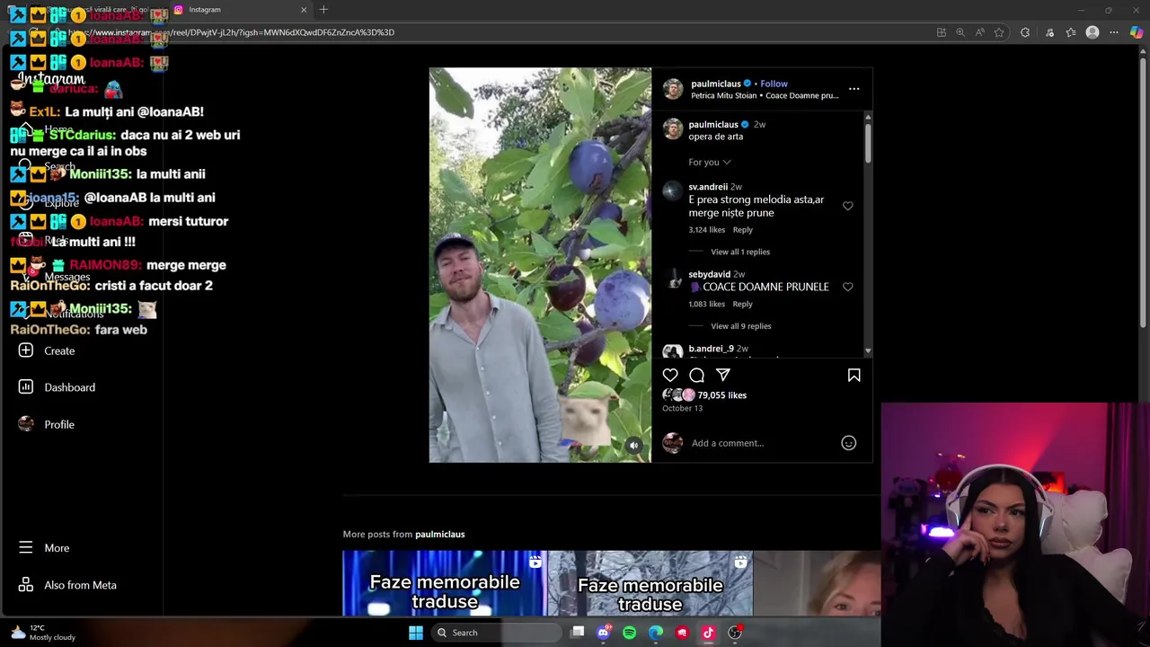Open paulmiclaus profile from post header
The width and height of the screenshot is (1150, 647).
(716, 84)
